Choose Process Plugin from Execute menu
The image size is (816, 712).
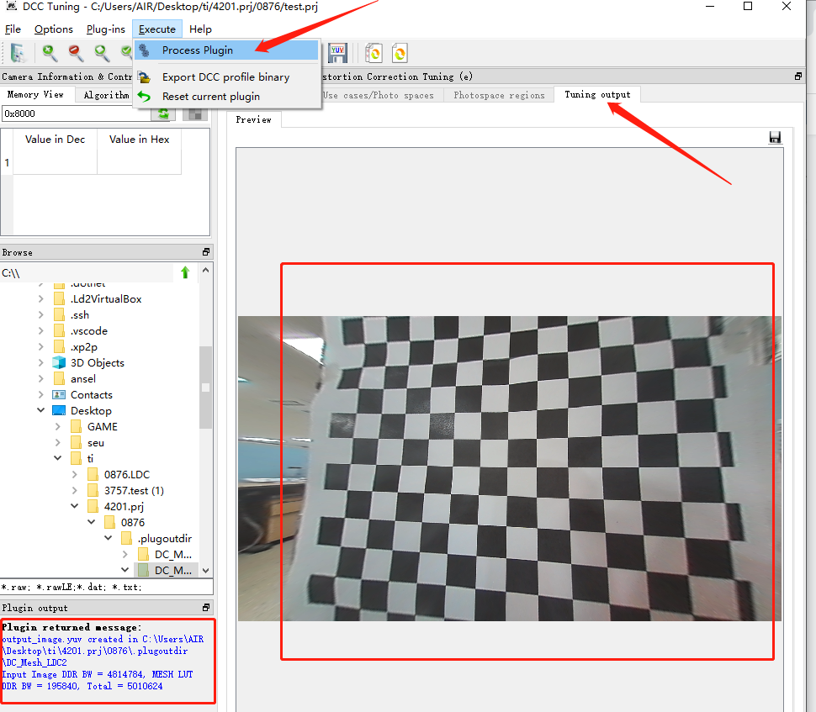(x=225, y=50)
